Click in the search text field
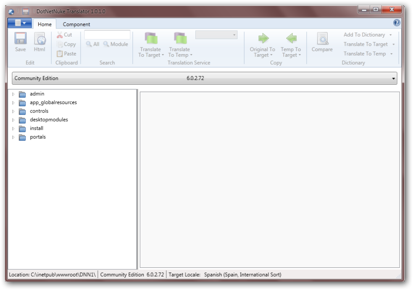This screenshot has height=290, width=413. point(107,35)
